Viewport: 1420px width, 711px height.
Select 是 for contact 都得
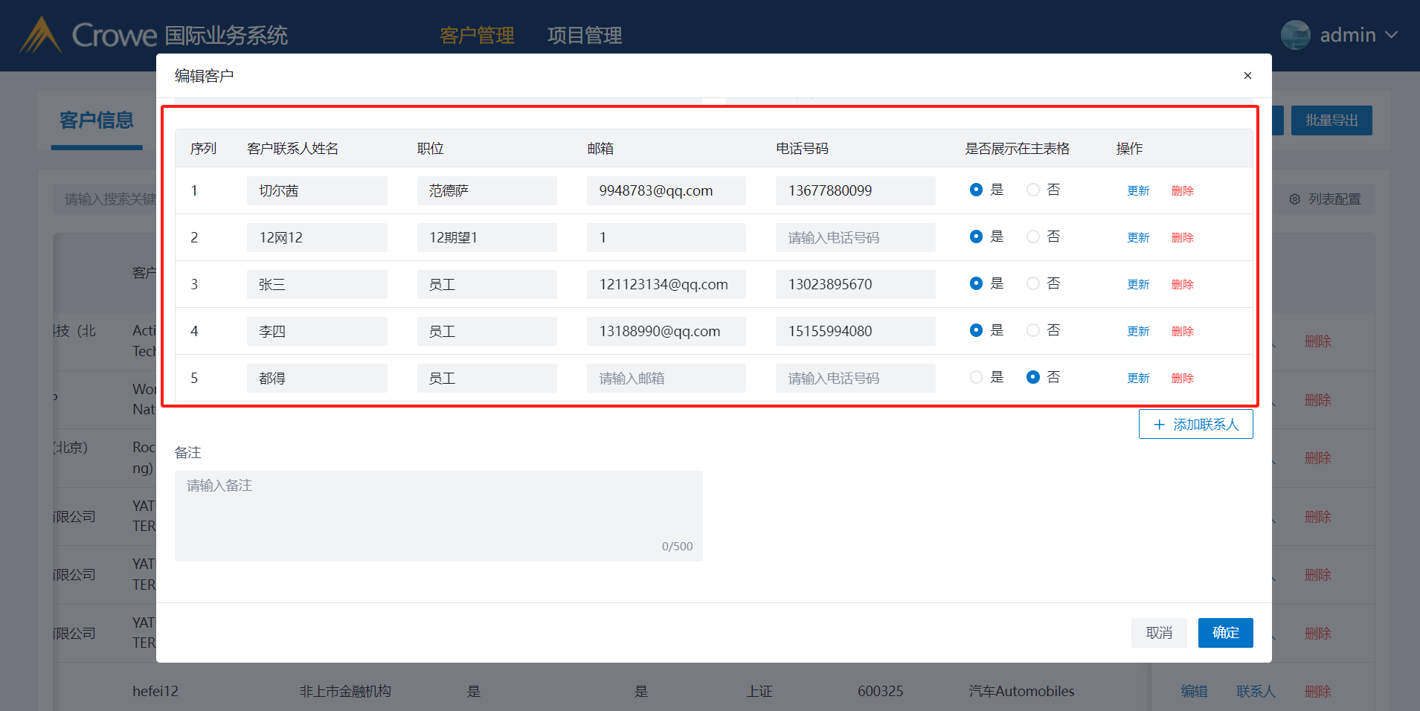click(x=976, y=378)
